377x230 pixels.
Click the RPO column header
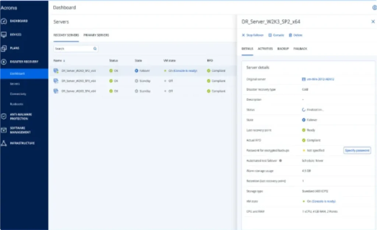(x=210, y=61)
